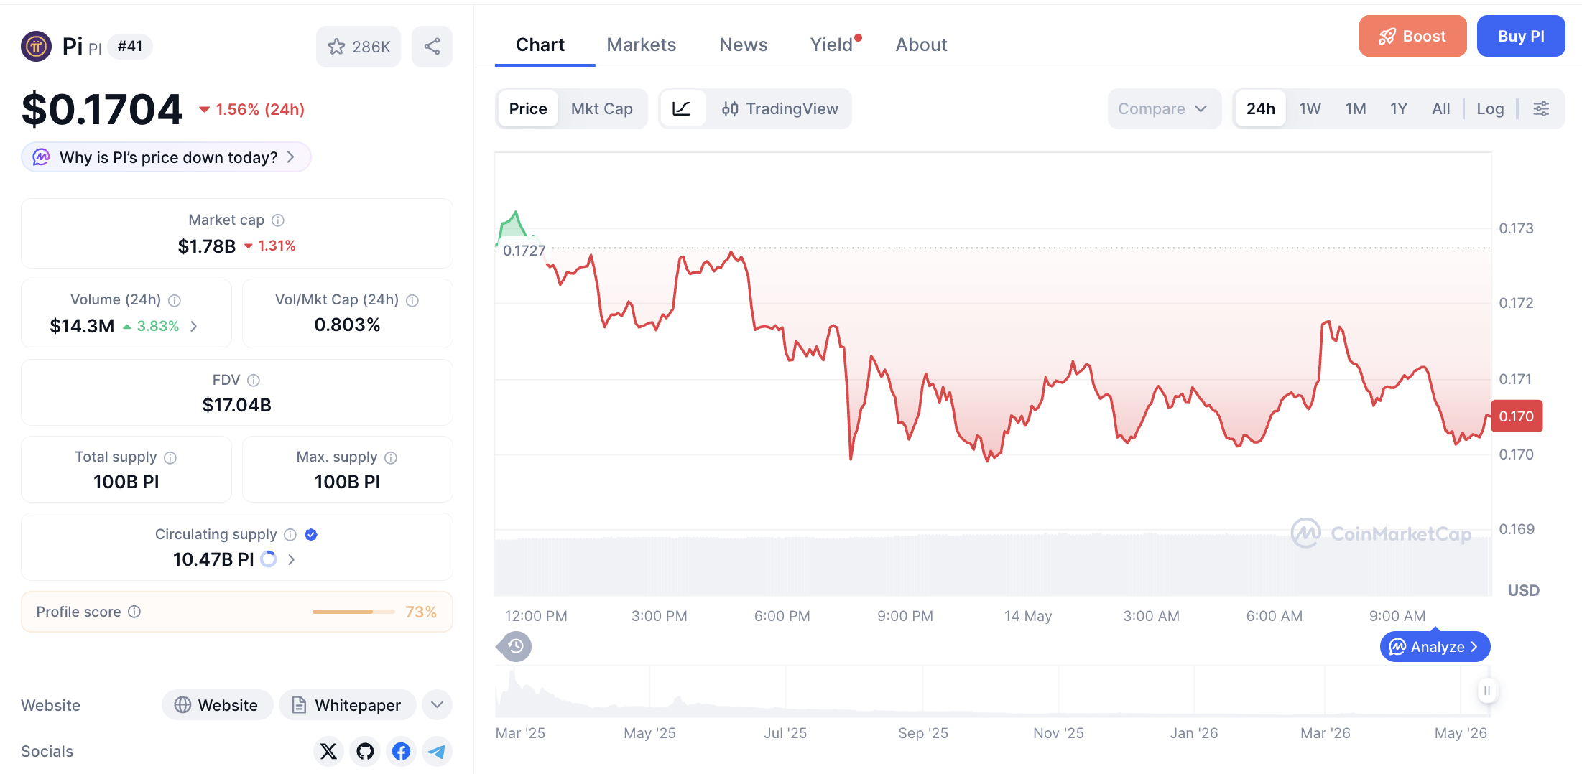Click the Volume (24h) info icon
Screen dimensions: 1582x774
click(175, 300)
